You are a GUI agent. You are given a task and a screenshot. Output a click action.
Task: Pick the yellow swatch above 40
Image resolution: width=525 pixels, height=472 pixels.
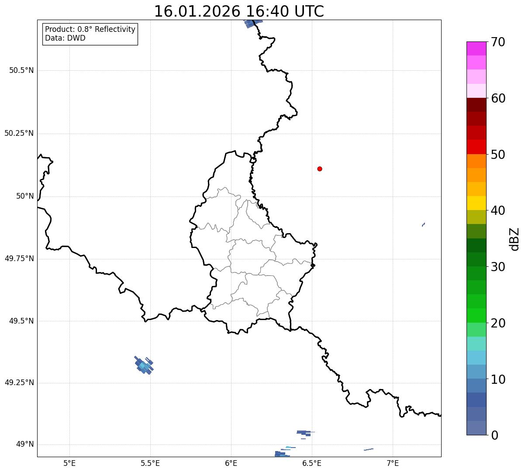(x=476, y=203)
